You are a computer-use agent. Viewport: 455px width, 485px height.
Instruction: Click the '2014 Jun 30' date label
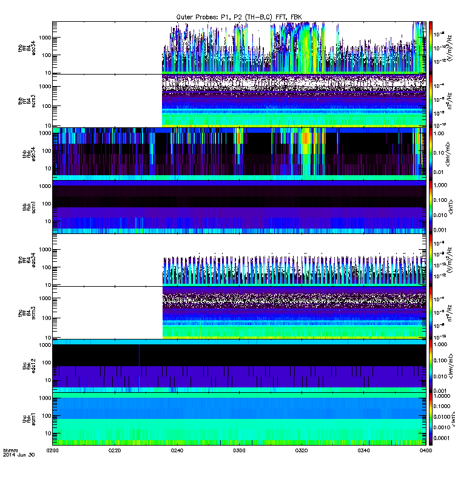tap(19, 455)
